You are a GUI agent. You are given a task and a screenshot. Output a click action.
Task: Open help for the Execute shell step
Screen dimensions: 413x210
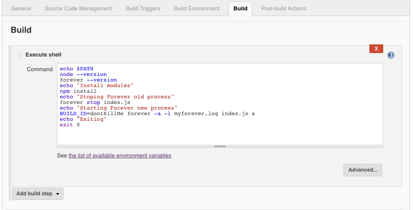click(391, 55)
